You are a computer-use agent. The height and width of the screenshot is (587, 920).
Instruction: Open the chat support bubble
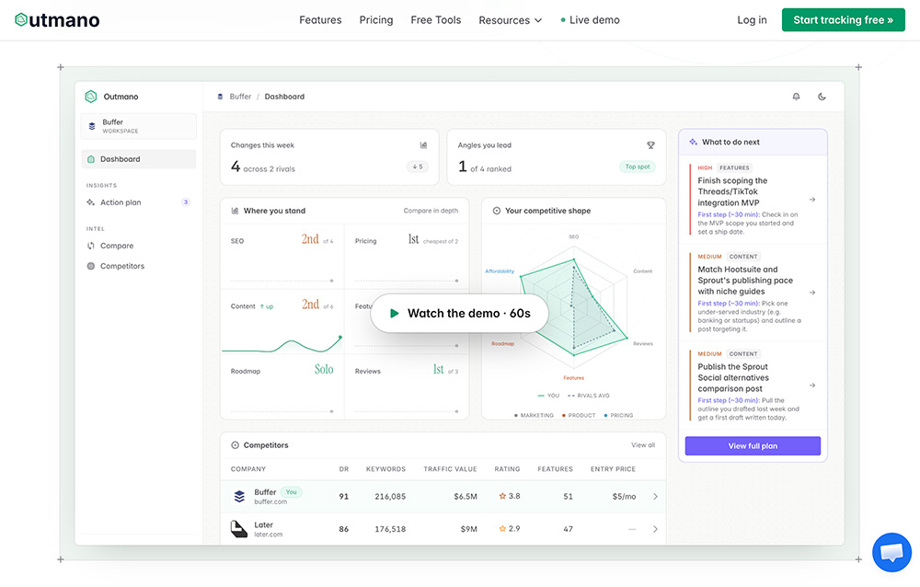[x=891, y=552]
